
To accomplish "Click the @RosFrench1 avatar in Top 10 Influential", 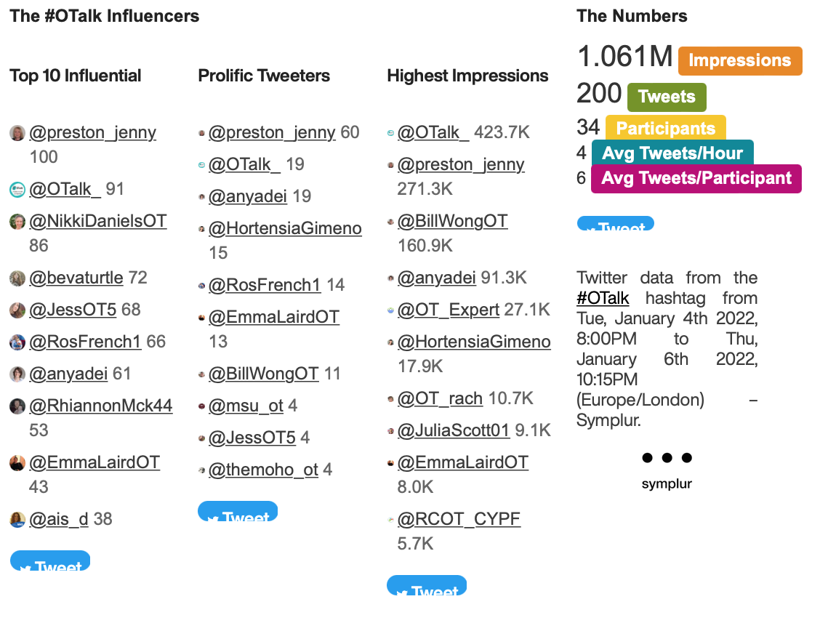I will (x=17, y=342).
